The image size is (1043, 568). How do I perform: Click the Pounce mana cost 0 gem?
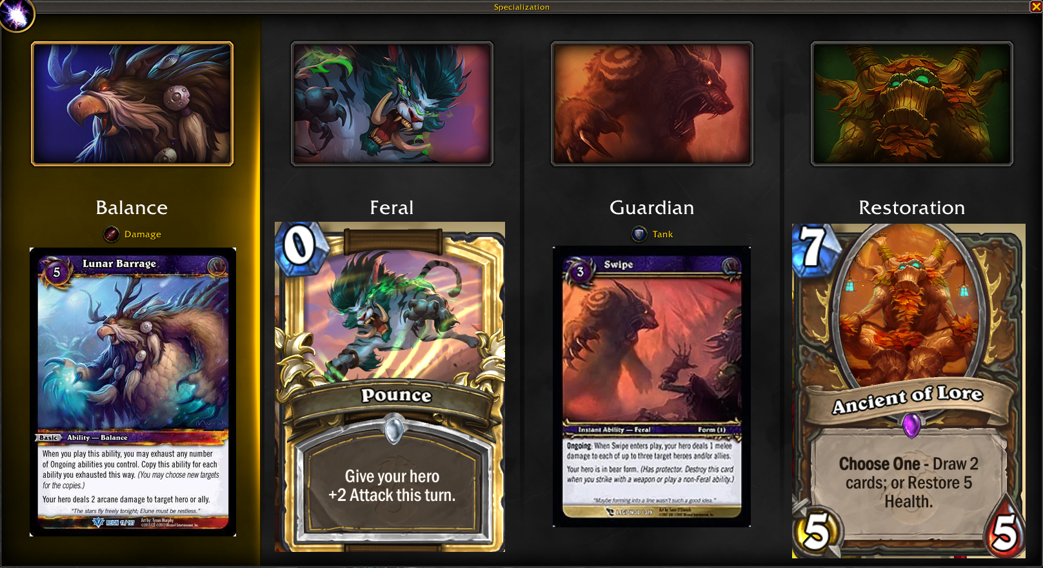(x=299, y=246)
